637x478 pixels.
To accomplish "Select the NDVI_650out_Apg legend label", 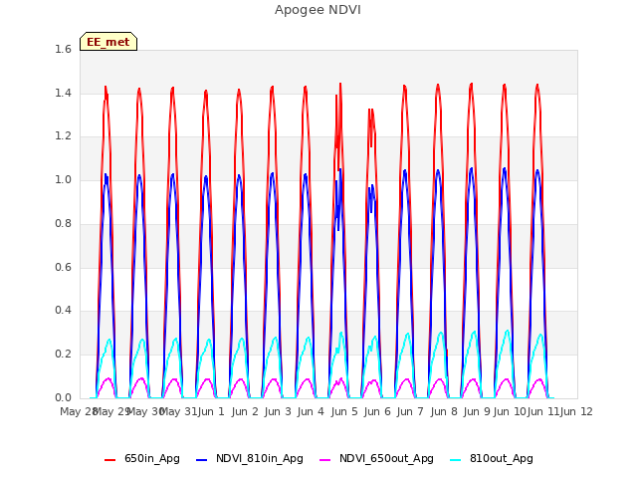I will tap(386, 459).
